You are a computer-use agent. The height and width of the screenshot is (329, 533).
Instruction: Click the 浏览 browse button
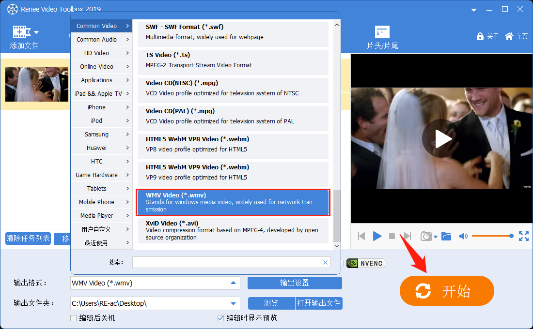[x=271, y=303]
